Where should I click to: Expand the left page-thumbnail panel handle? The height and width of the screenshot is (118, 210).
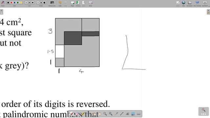(1, 12)
